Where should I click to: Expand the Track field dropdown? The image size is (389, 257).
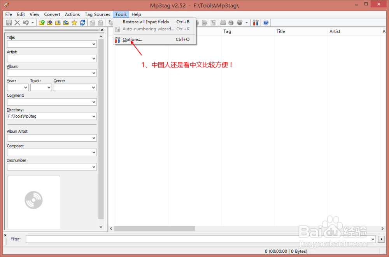(49, 87)
